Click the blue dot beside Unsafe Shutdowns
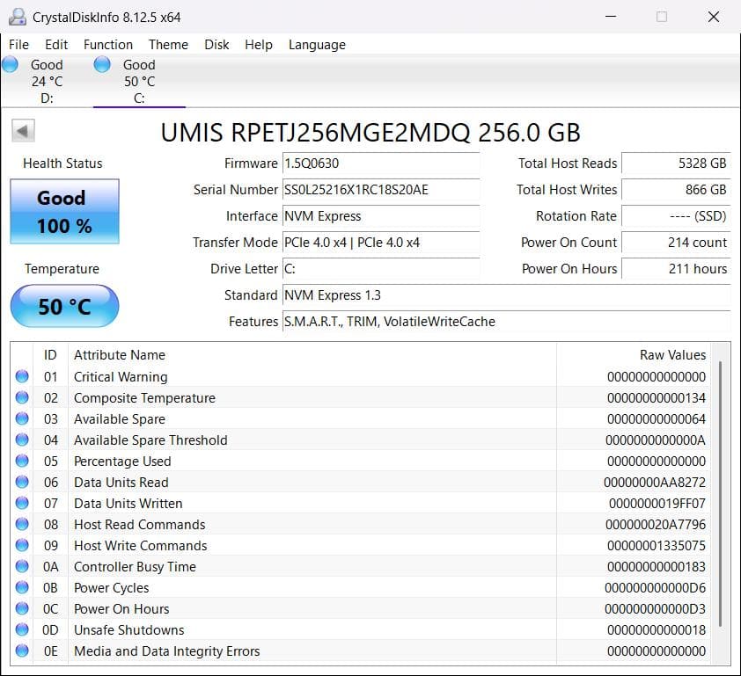This screenshot has width=741, height=676. (22, 630)
